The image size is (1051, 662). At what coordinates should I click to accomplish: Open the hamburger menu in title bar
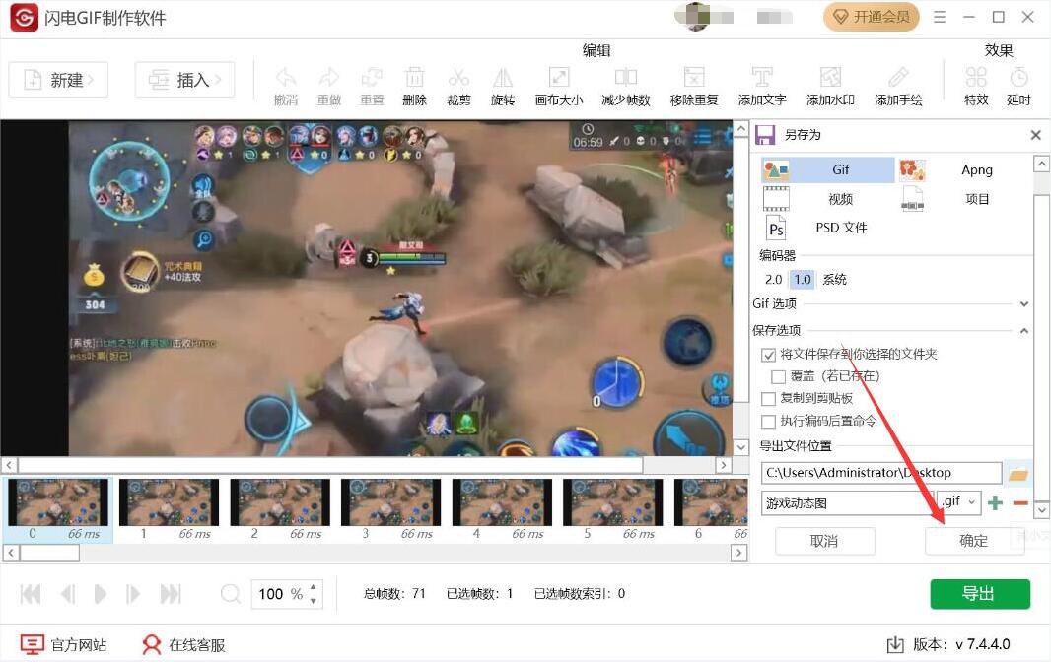point(940,17)
